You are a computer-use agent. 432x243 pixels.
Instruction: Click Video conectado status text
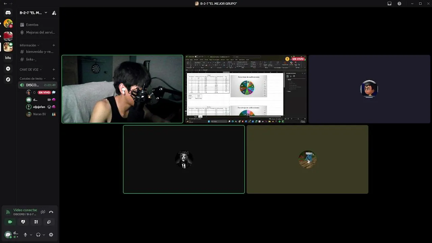tap(25, 210)
